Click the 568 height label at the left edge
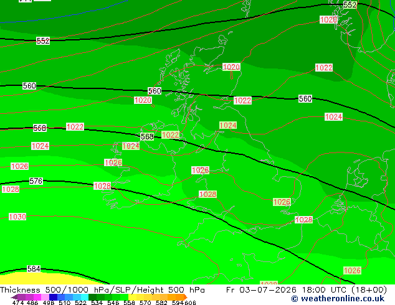This screenshot has height=305, width=395. (40, 128)
